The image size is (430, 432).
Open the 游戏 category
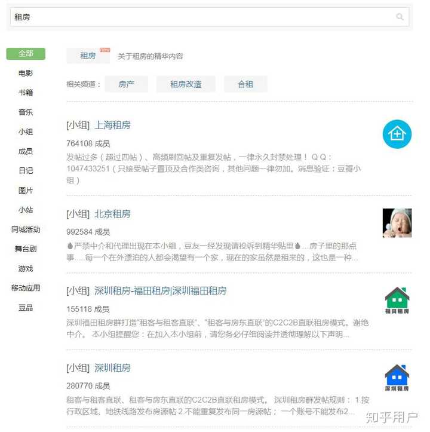(26, 269)
